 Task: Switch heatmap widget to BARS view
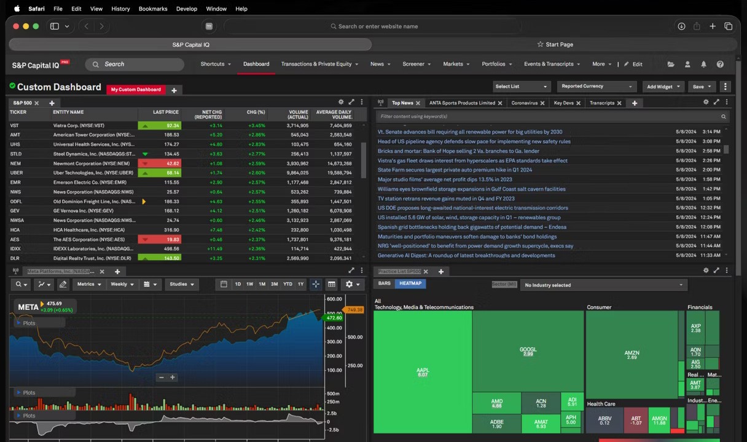(x=385, y=283)
